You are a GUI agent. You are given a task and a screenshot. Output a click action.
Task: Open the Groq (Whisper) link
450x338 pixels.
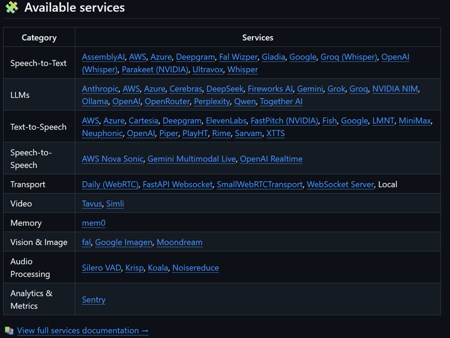[x=349, y=57]
